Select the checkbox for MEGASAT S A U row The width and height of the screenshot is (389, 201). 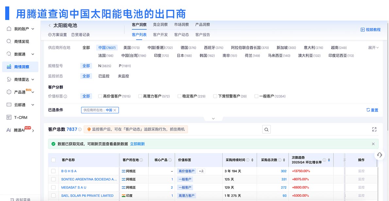pos(53,187)
